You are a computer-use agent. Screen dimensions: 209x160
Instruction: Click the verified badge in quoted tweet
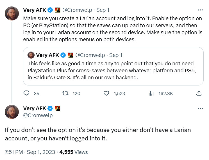(x=63, y=55)
